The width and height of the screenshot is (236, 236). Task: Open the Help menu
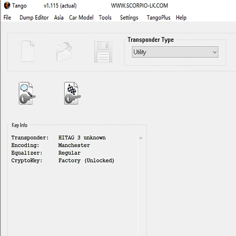(181, 18)
